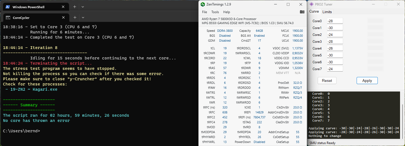405x146 pixels.
Task: Close the ZenTimings window
Action: click(x=301, y=4)
